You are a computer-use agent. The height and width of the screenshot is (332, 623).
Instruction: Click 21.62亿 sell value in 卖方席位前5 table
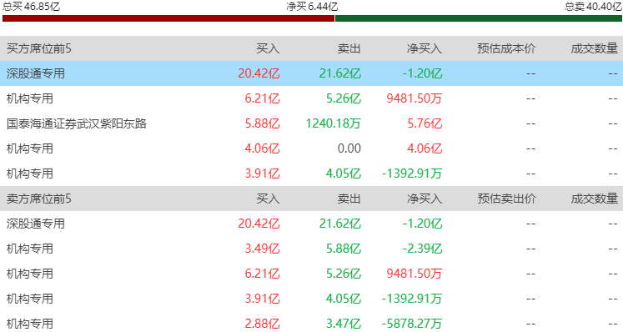tap(340, 224)
